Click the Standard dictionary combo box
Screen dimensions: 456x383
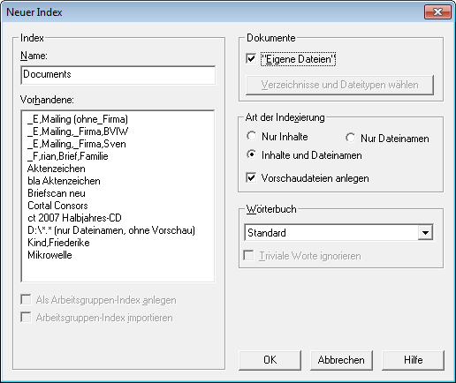pos(338,233)
